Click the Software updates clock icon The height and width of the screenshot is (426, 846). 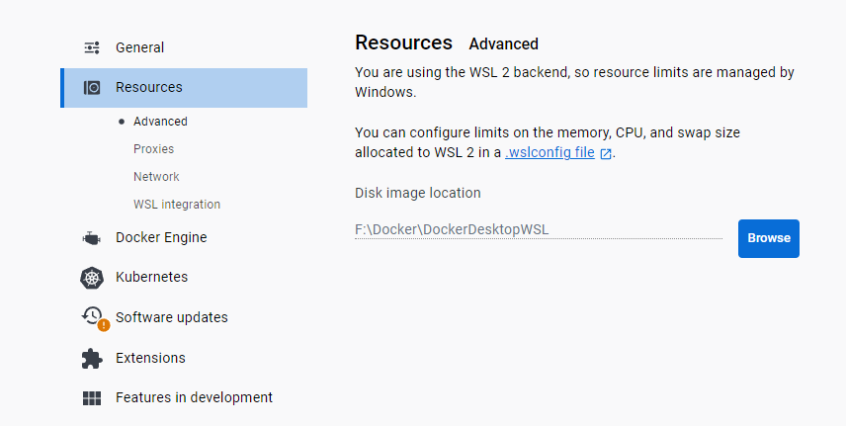92,316
